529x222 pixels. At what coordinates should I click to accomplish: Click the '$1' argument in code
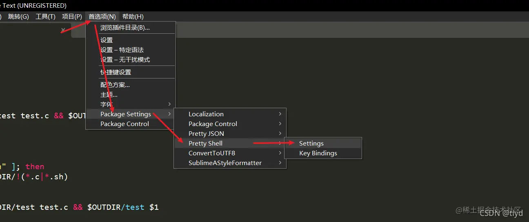pos(154,207)
